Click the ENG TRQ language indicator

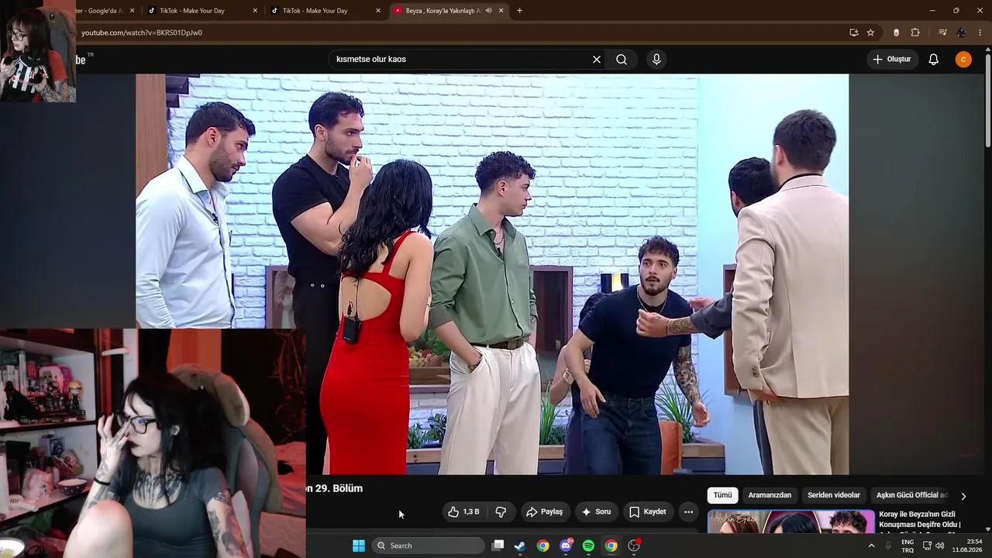908,546
